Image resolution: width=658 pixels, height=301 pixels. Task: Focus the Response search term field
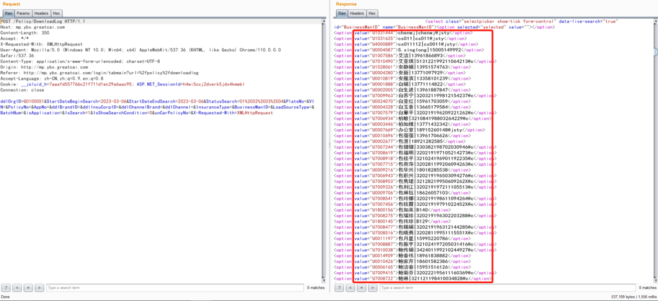pos(506,288)
